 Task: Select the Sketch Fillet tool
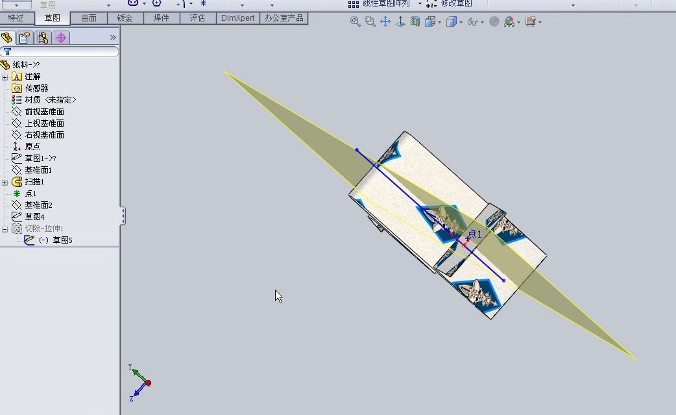point(181,3)
